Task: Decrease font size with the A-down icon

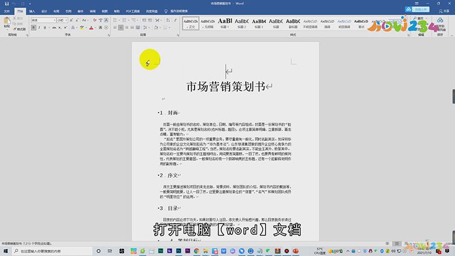Action: pyautogui.click(x=77, y=20)
